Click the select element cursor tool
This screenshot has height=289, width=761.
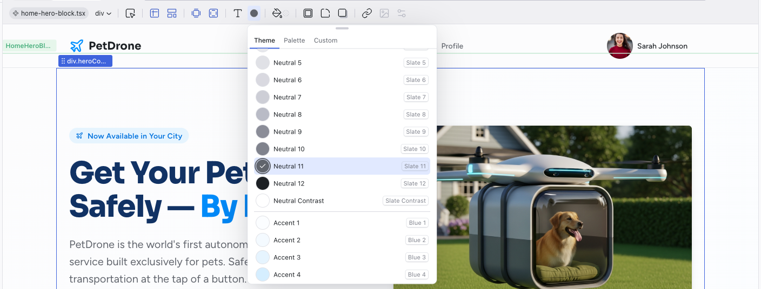coord(130,13)
